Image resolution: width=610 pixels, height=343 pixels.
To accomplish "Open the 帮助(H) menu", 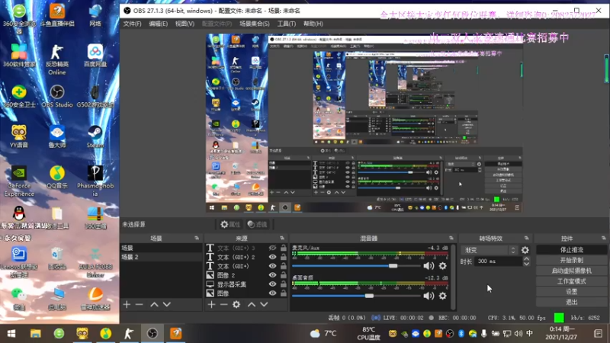I will pyautogui.click(x=313, y=24).
